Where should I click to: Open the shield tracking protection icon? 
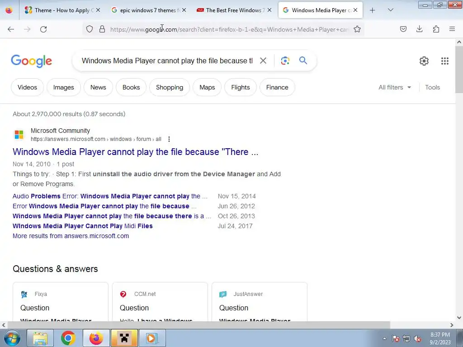point(90,29)
